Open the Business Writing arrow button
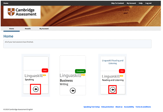 [73, 91]
